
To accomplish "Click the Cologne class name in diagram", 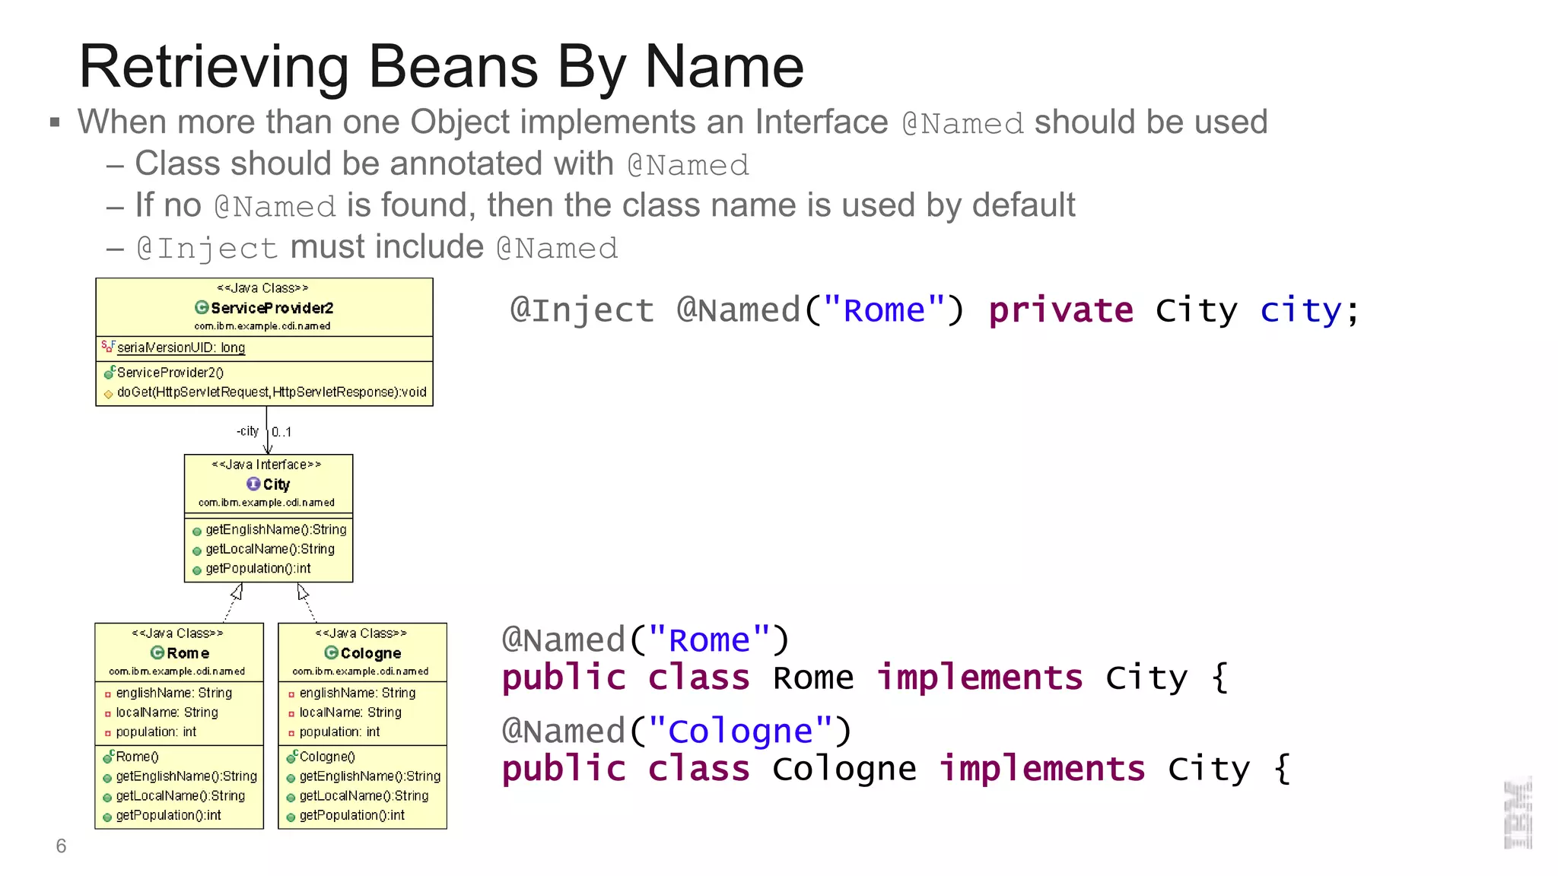I will pos(370,653).
